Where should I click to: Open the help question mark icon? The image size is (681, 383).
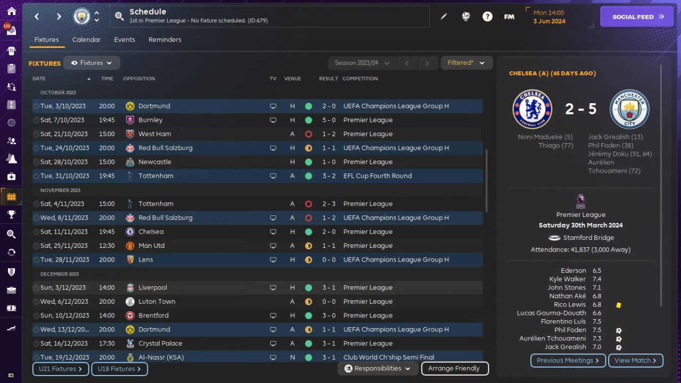tap(487, 16)
